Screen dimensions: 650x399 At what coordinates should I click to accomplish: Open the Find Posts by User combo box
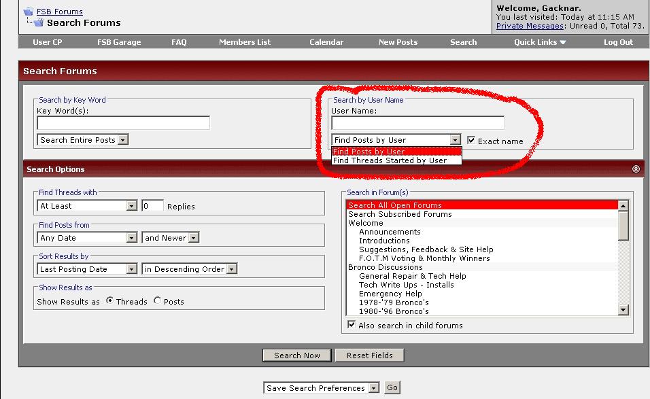[396, 139]
